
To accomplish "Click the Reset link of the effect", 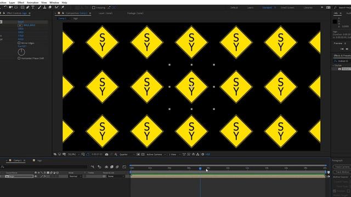I will click(21, 22).
